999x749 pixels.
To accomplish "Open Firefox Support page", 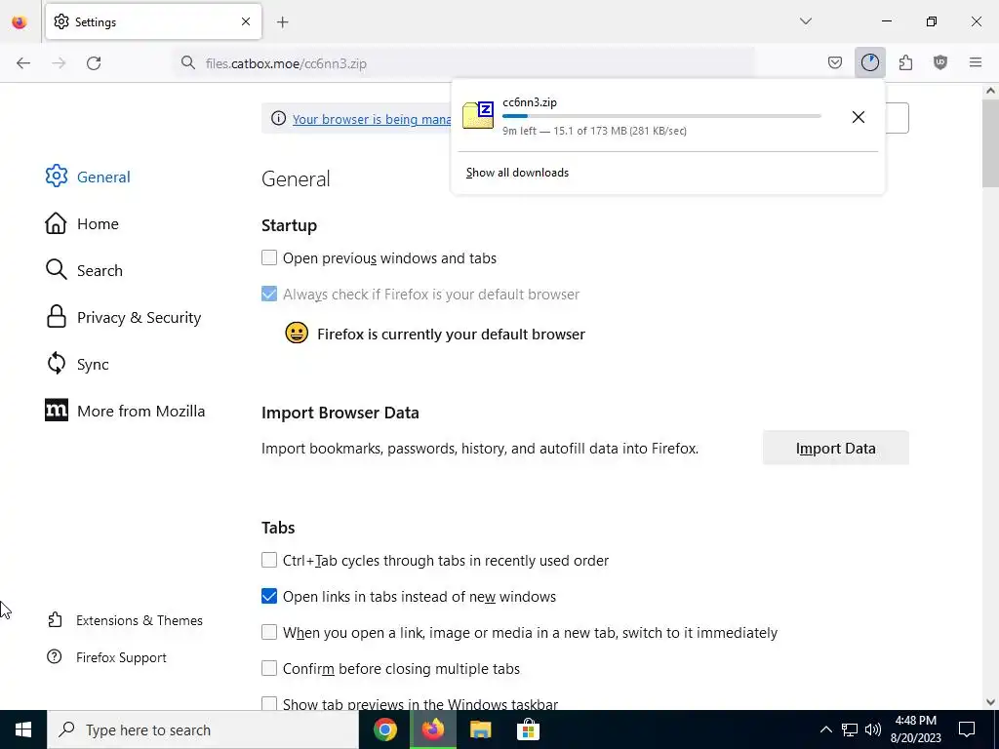I will click(x=107, y=657).
